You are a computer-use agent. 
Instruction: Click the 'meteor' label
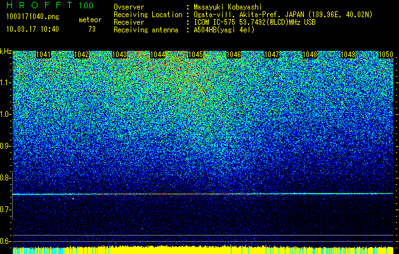click(90, 20)
